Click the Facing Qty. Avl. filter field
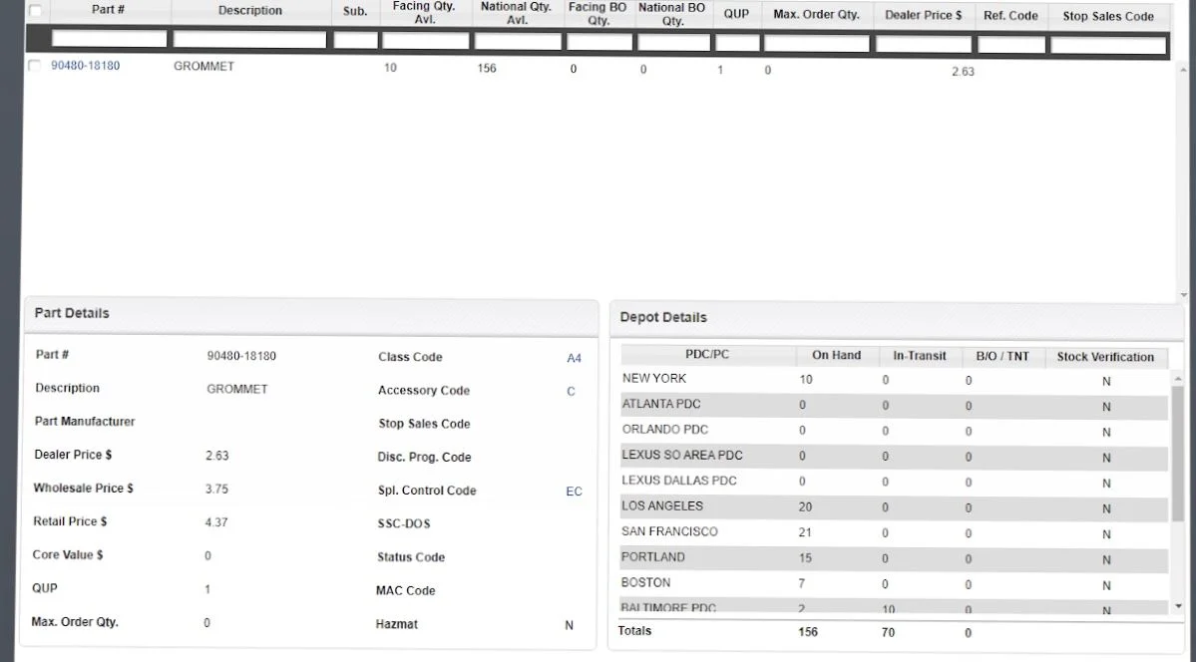Image resolution: width=1196 pixels, height=662 pixels. (x=426, y=41)
